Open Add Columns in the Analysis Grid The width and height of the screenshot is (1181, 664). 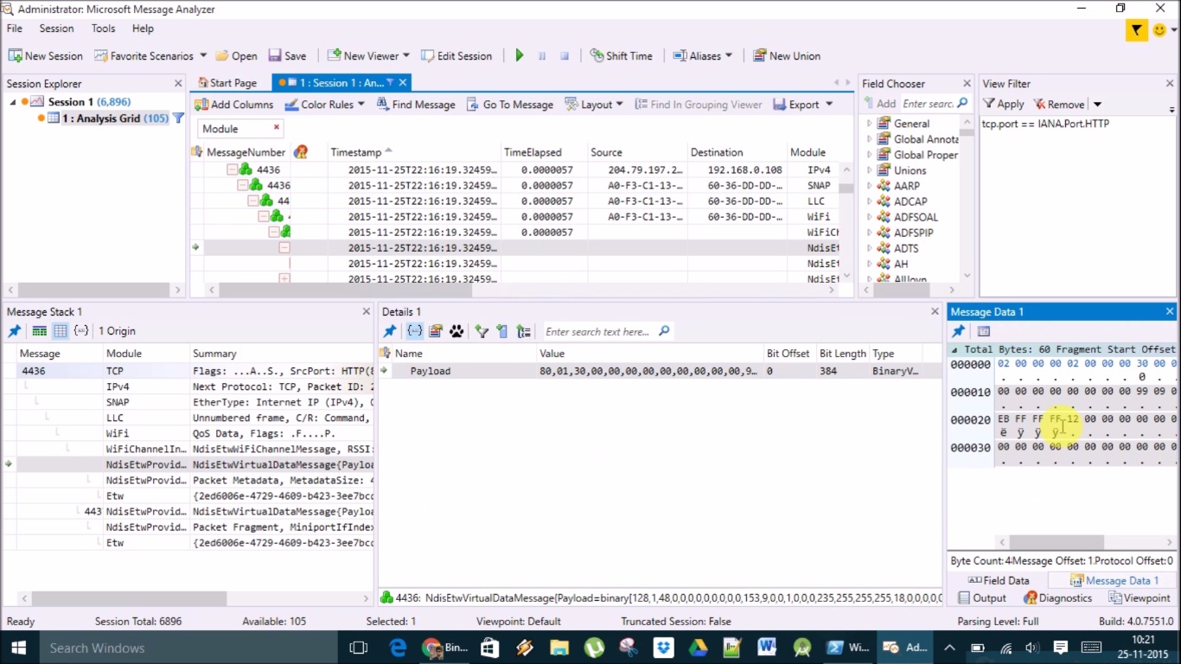coord(233,105)
